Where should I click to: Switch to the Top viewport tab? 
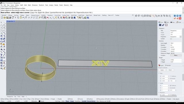pos(15,96)
